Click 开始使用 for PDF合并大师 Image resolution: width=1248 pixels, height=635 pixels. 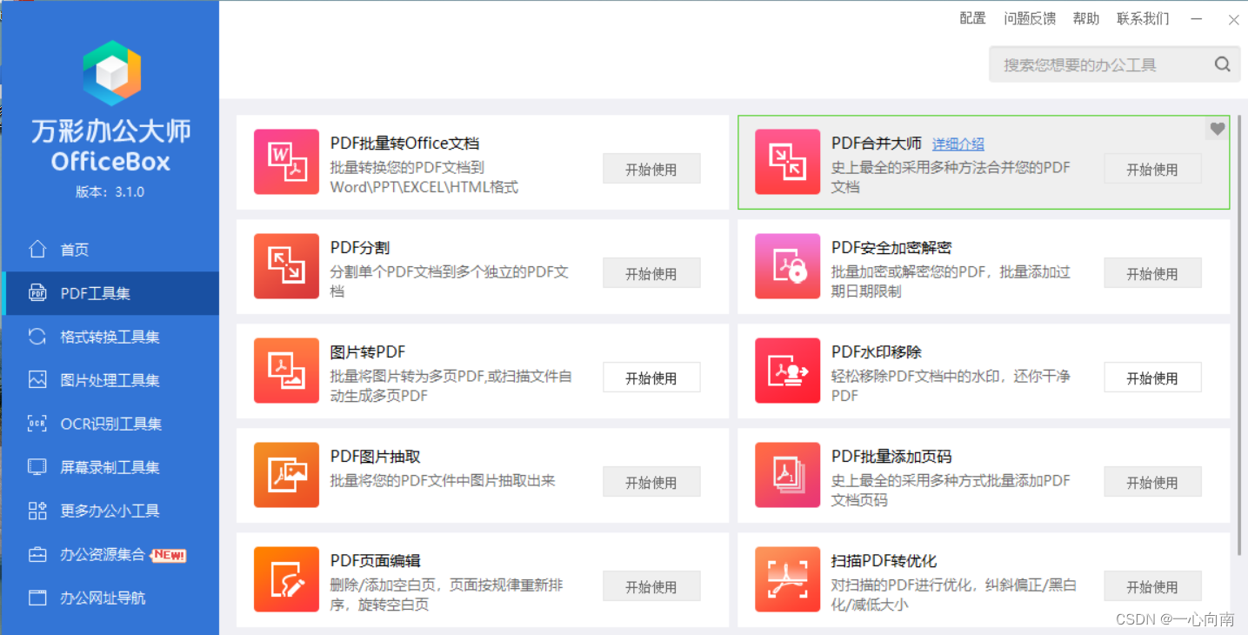[1152, 170]
